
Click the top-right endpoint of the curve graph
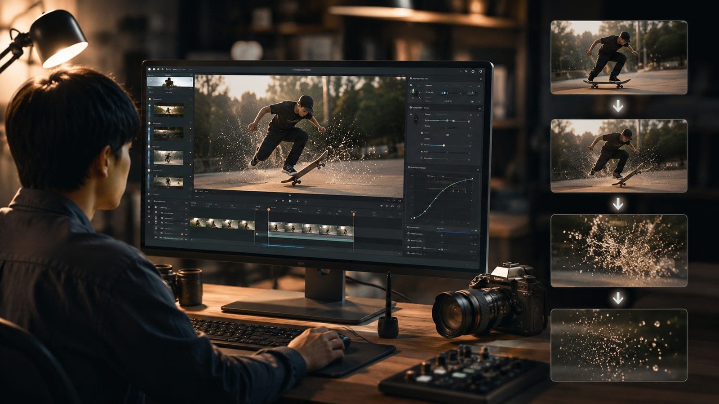click(x=472, y=179)
